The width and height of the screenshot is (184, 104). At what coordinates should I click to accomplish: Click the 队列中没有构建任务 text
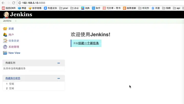click(x=14, y=68)
